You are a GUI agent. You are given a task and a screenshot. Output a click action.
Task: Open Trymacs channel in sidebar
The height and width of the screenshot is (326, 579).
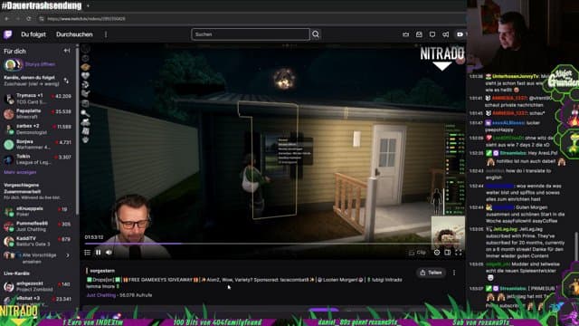pyautogui.click(x=38, y=99)
